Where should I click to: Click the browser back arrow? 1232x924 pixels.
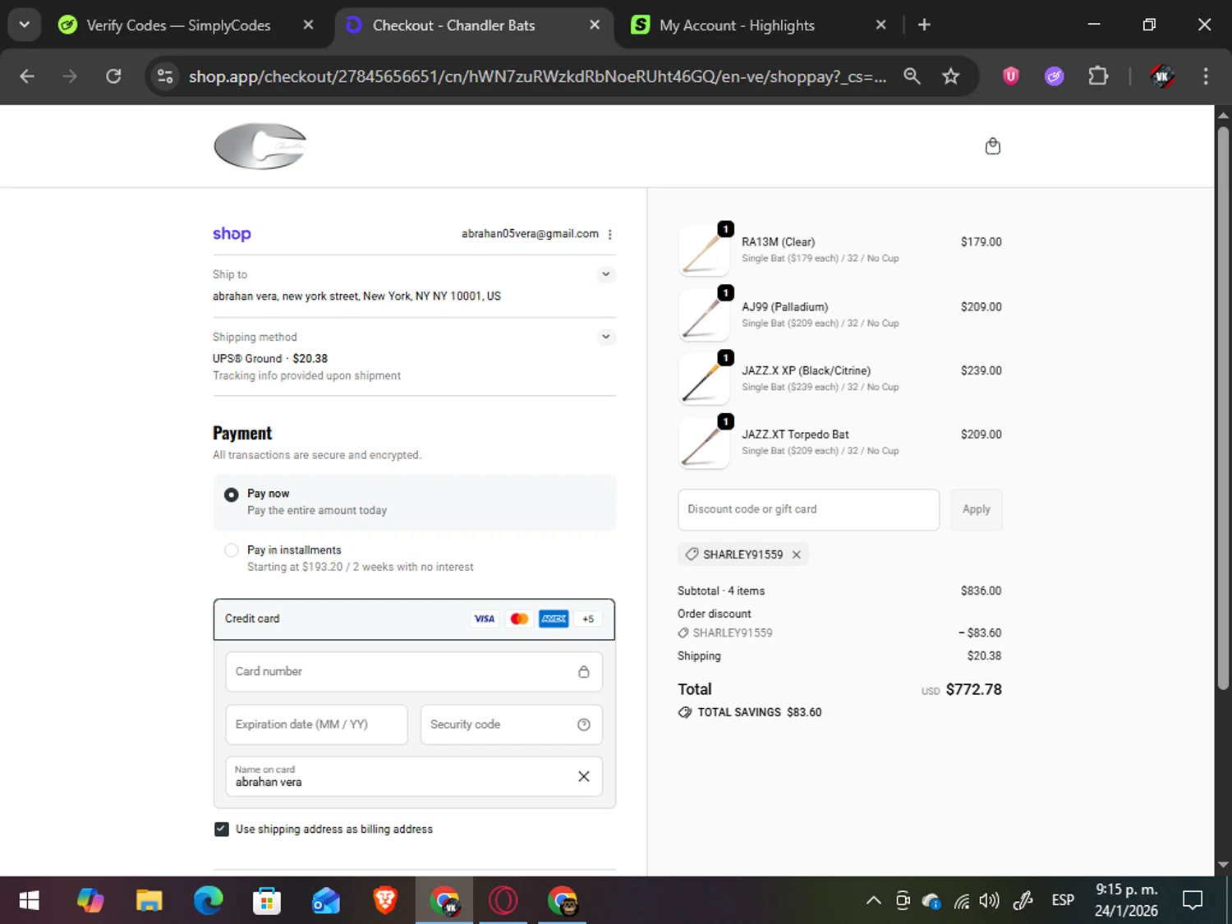point(27,76)
